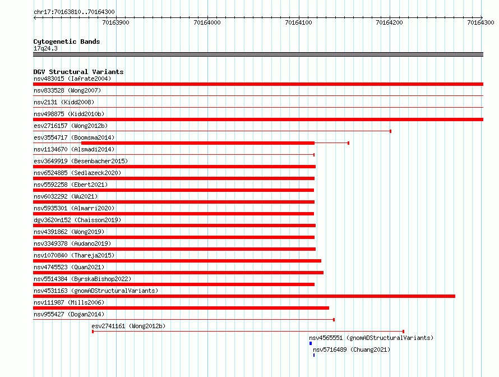
Task: Select the esv2741161 thin red line
Action: click(x=248, y=332)
